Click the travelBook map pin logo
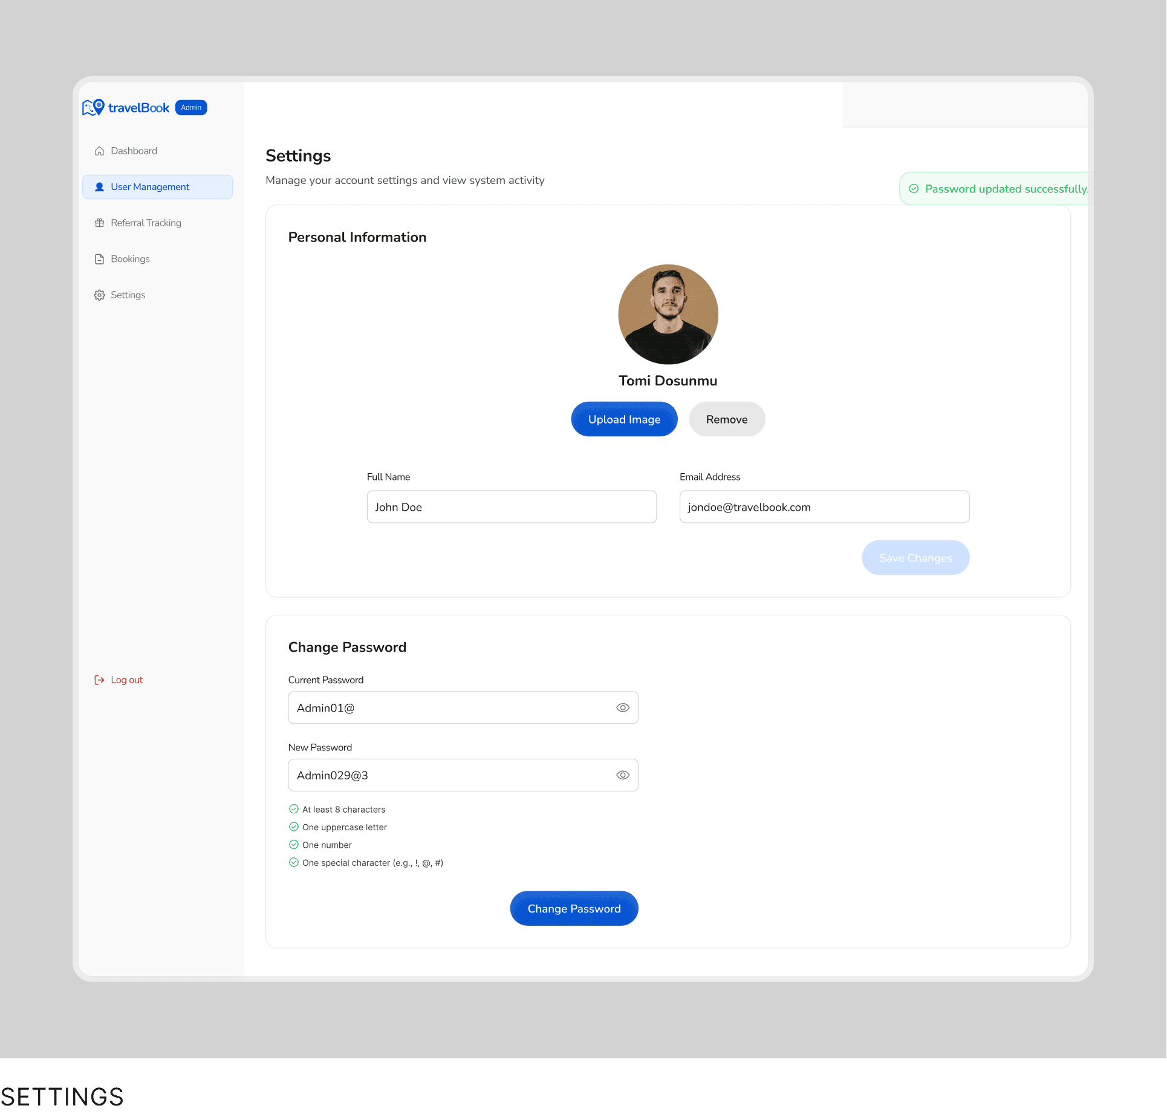Viewport: 1167px width, 1114px height. tap(93, 108)
